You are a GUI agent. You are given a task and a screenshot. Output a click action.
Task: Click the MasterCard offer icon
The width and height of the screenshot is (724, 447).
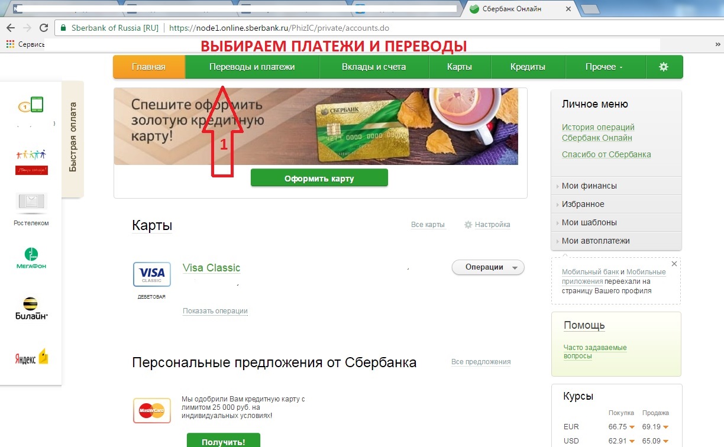(152, 410)
